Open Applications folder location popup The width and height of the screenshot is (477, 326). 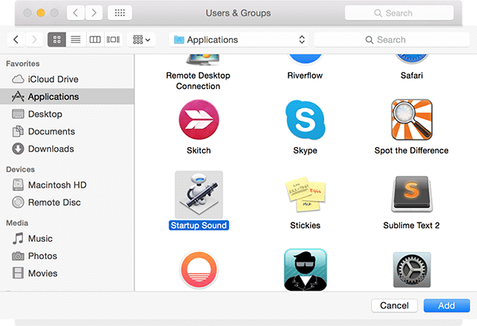tap(238, 40)
